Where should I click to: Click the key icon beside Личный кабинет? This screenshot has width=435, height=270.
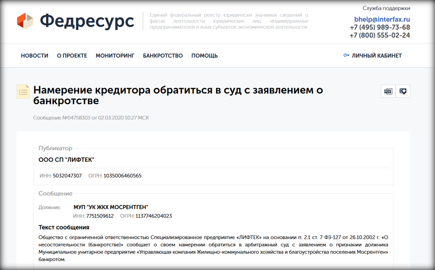346,56
